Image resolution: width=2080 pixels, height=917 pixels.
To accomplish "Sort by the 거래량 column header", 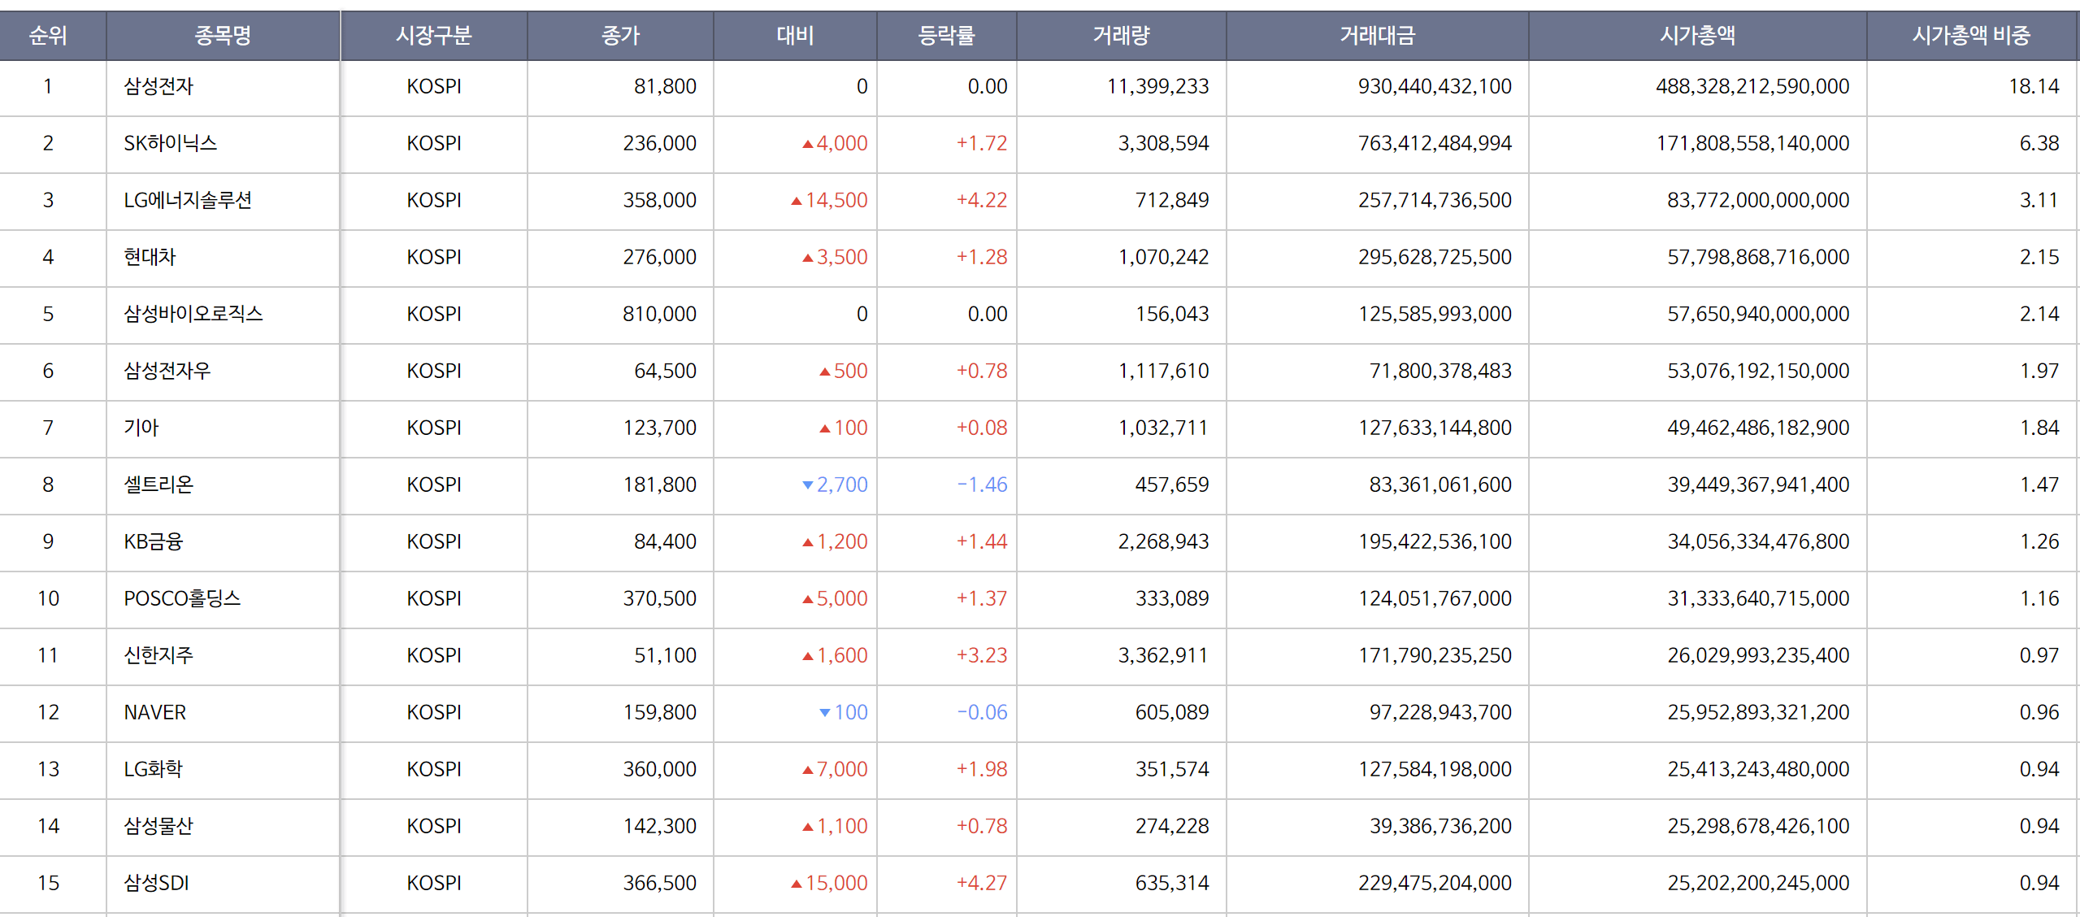I will click(x=1118, y=35).
